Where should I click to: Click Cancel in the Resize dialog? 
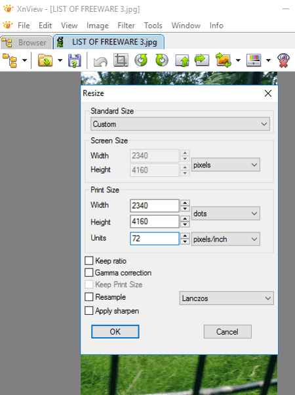[x=227, y=331]
